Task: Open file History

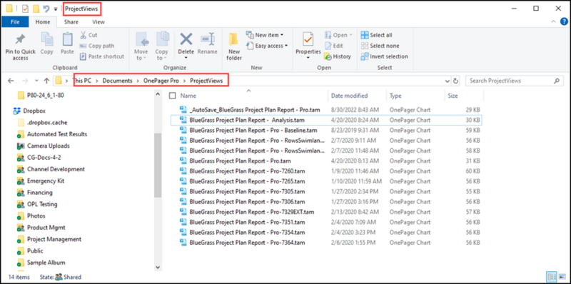Action: [x=338, y=56]
